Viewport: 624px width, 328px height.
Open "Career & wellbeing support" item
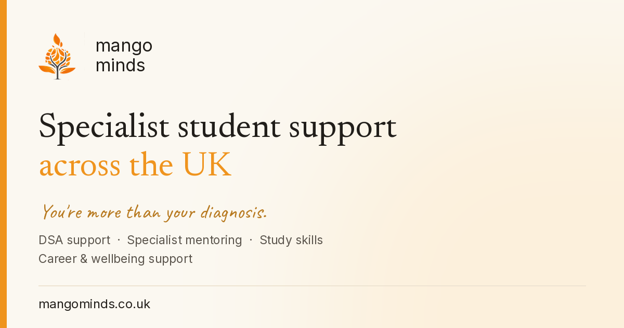115,259
